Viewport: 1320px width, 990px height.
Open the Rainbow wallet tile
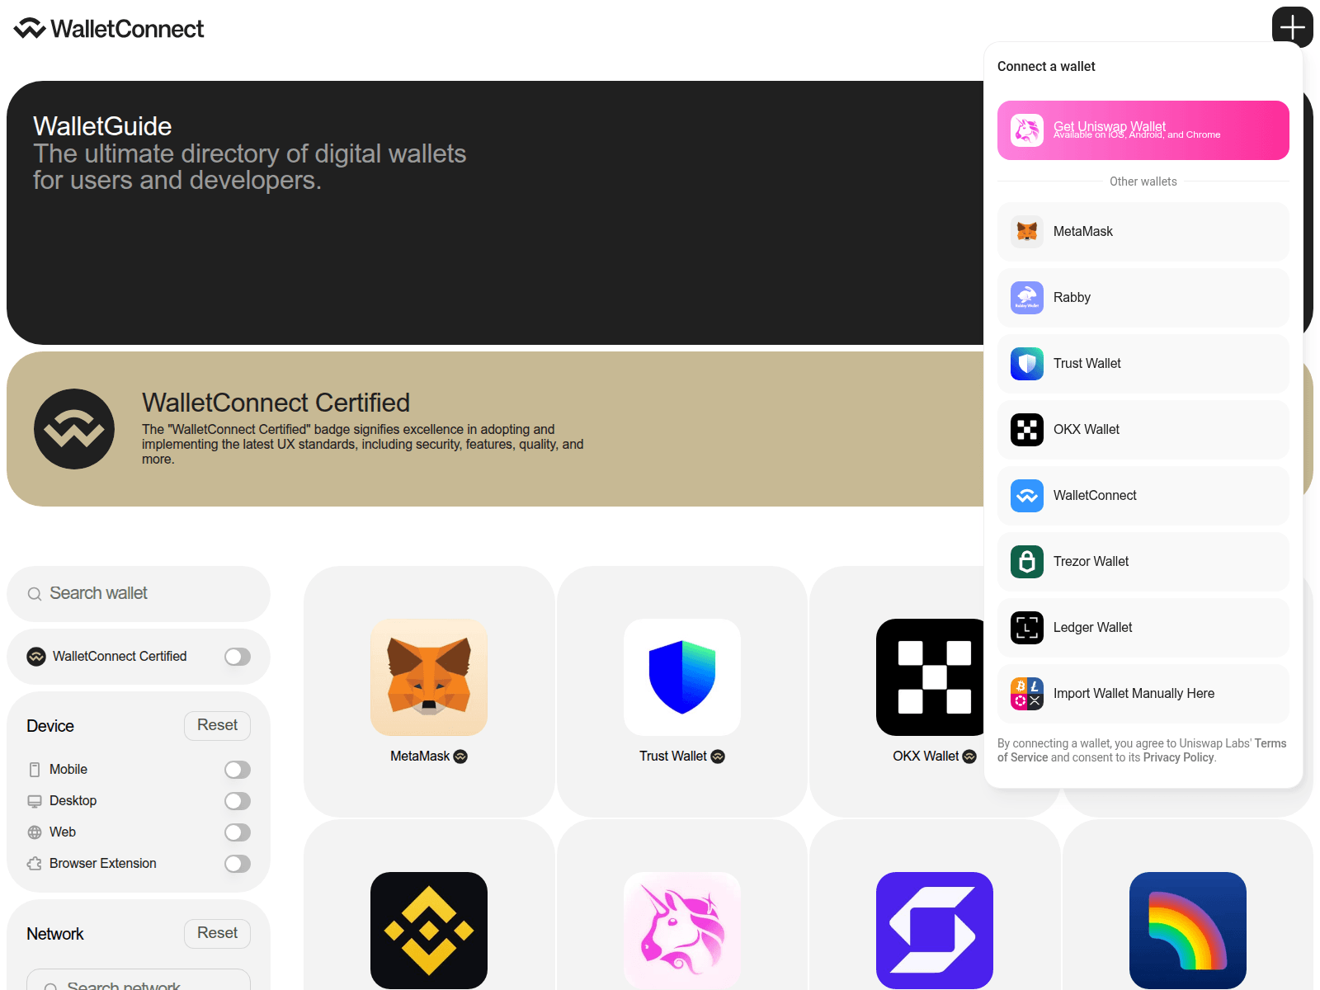point(1188,931)
